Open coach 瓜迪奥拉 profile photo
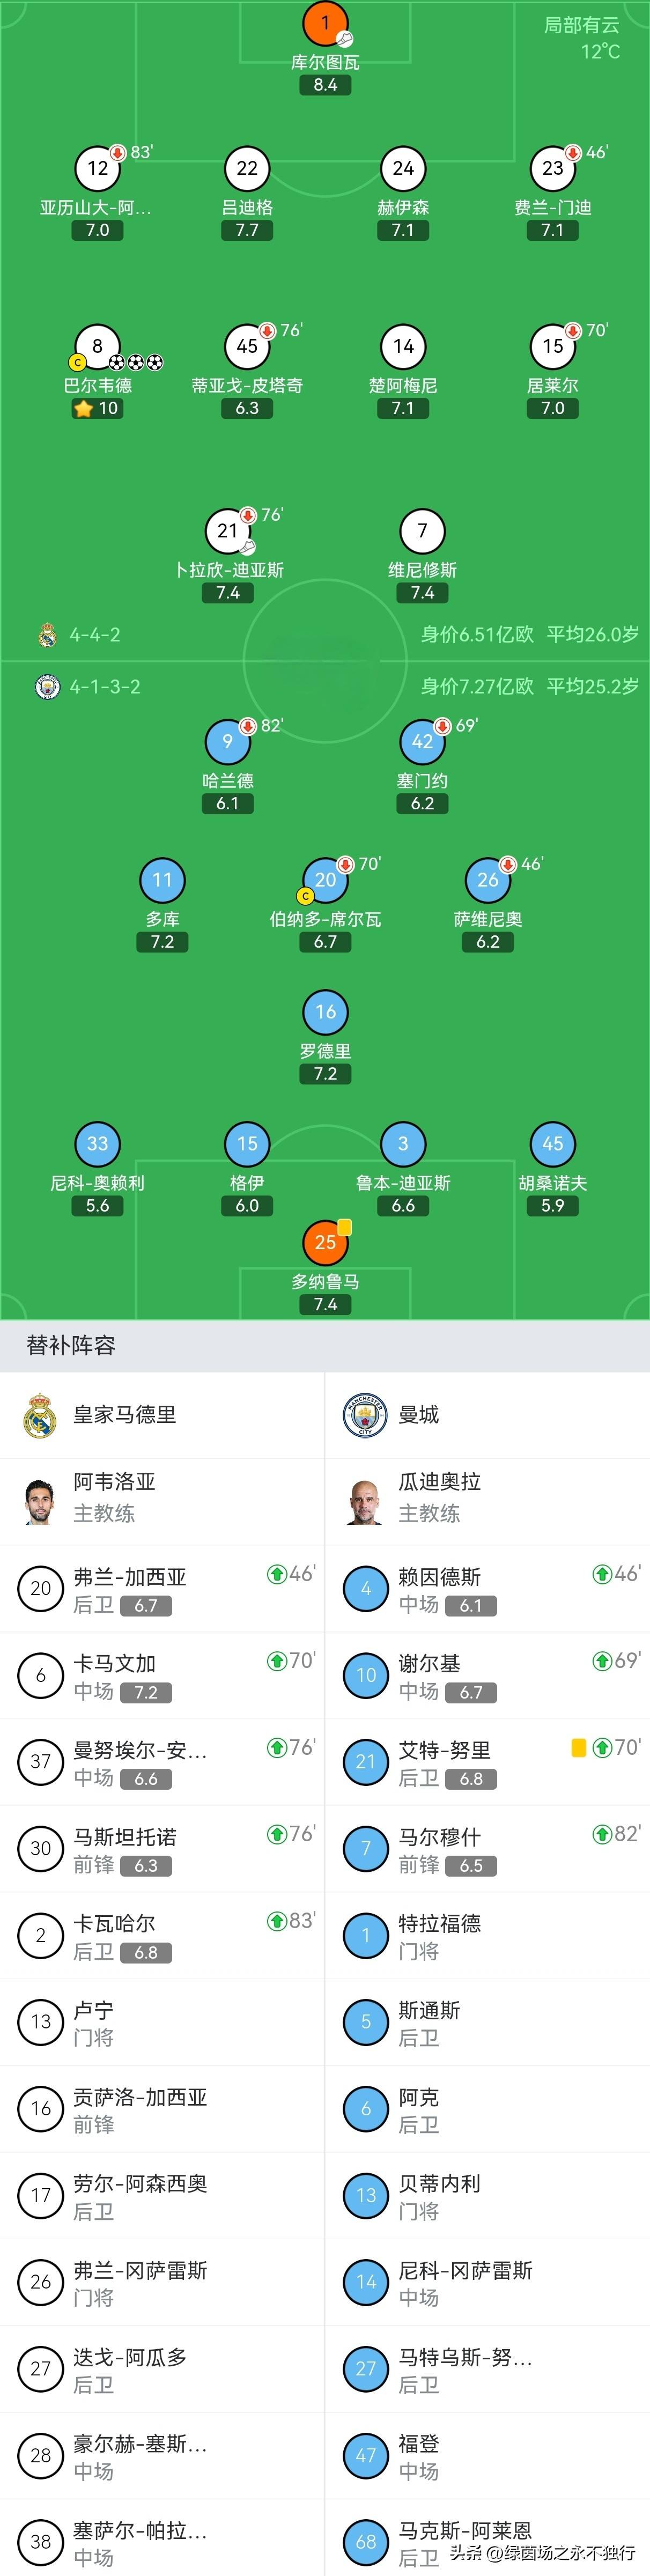 365,1500
